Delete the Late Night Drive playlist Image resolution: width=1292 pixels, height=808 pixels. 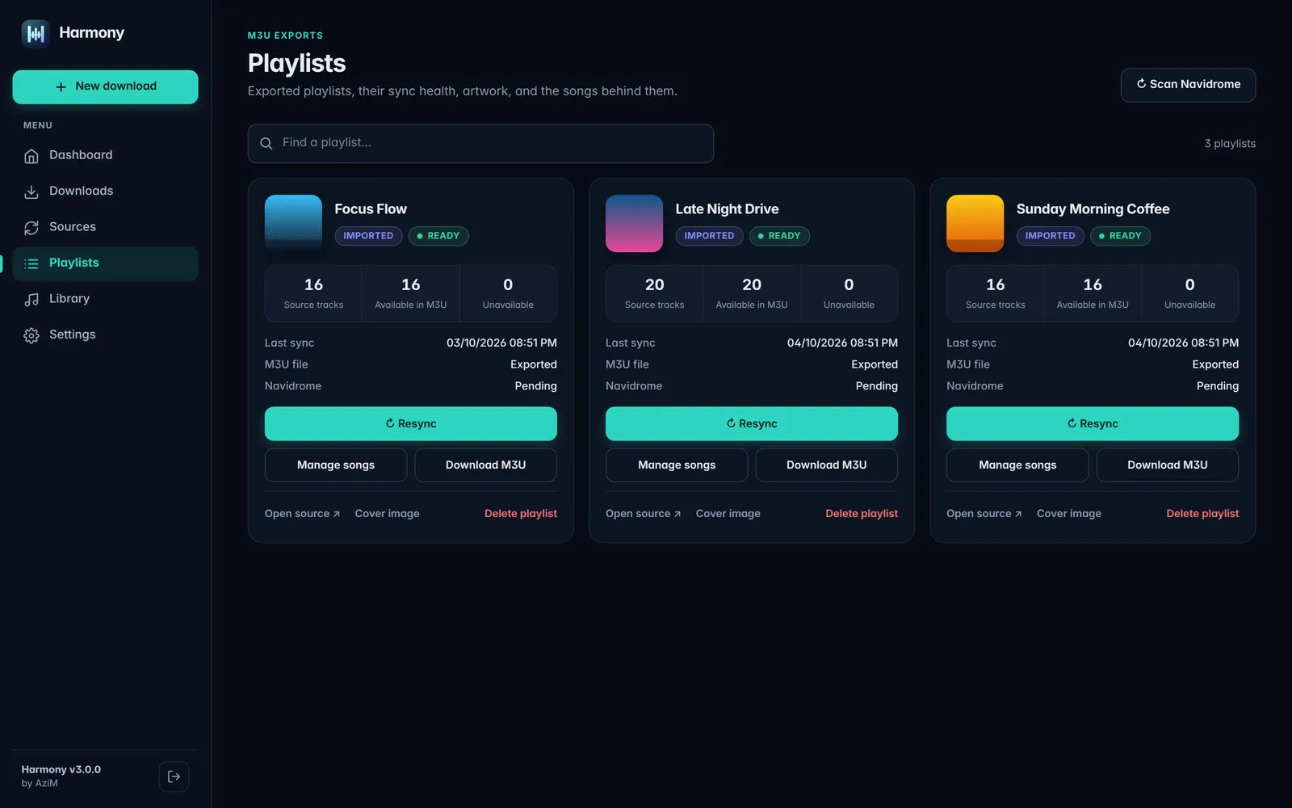click(x=862, y=514)
